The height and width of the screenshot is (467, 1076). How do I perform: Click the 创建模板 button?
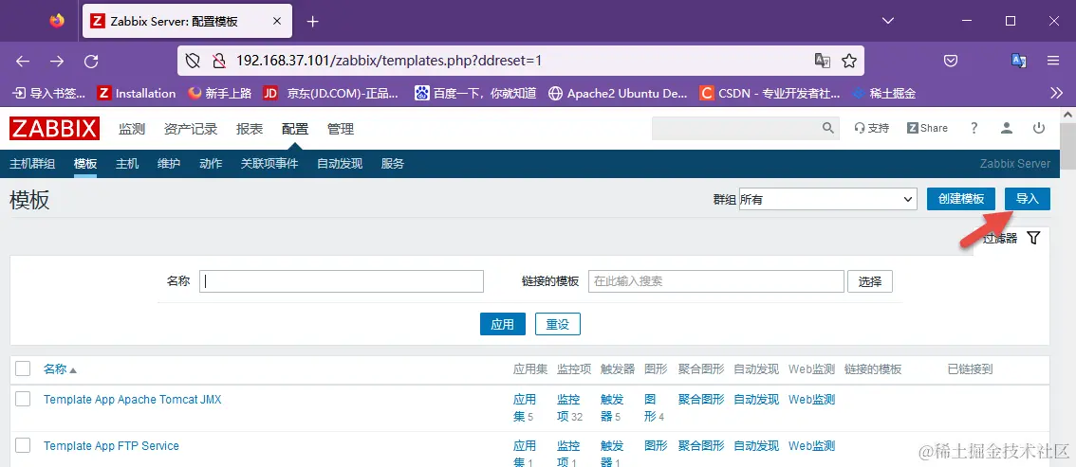click(x=960, y=199)
